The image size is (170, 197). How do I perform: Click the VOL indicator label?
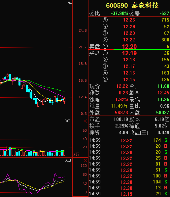[68, 121]
